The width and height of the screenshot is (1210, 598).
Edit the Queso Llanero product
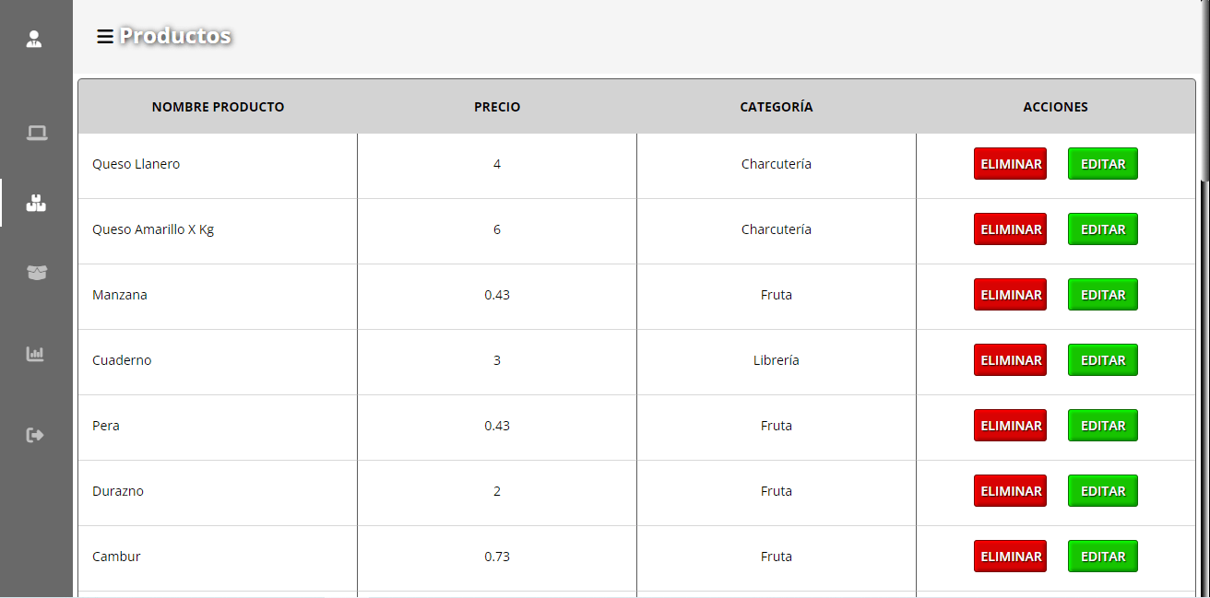[1102, 164]
